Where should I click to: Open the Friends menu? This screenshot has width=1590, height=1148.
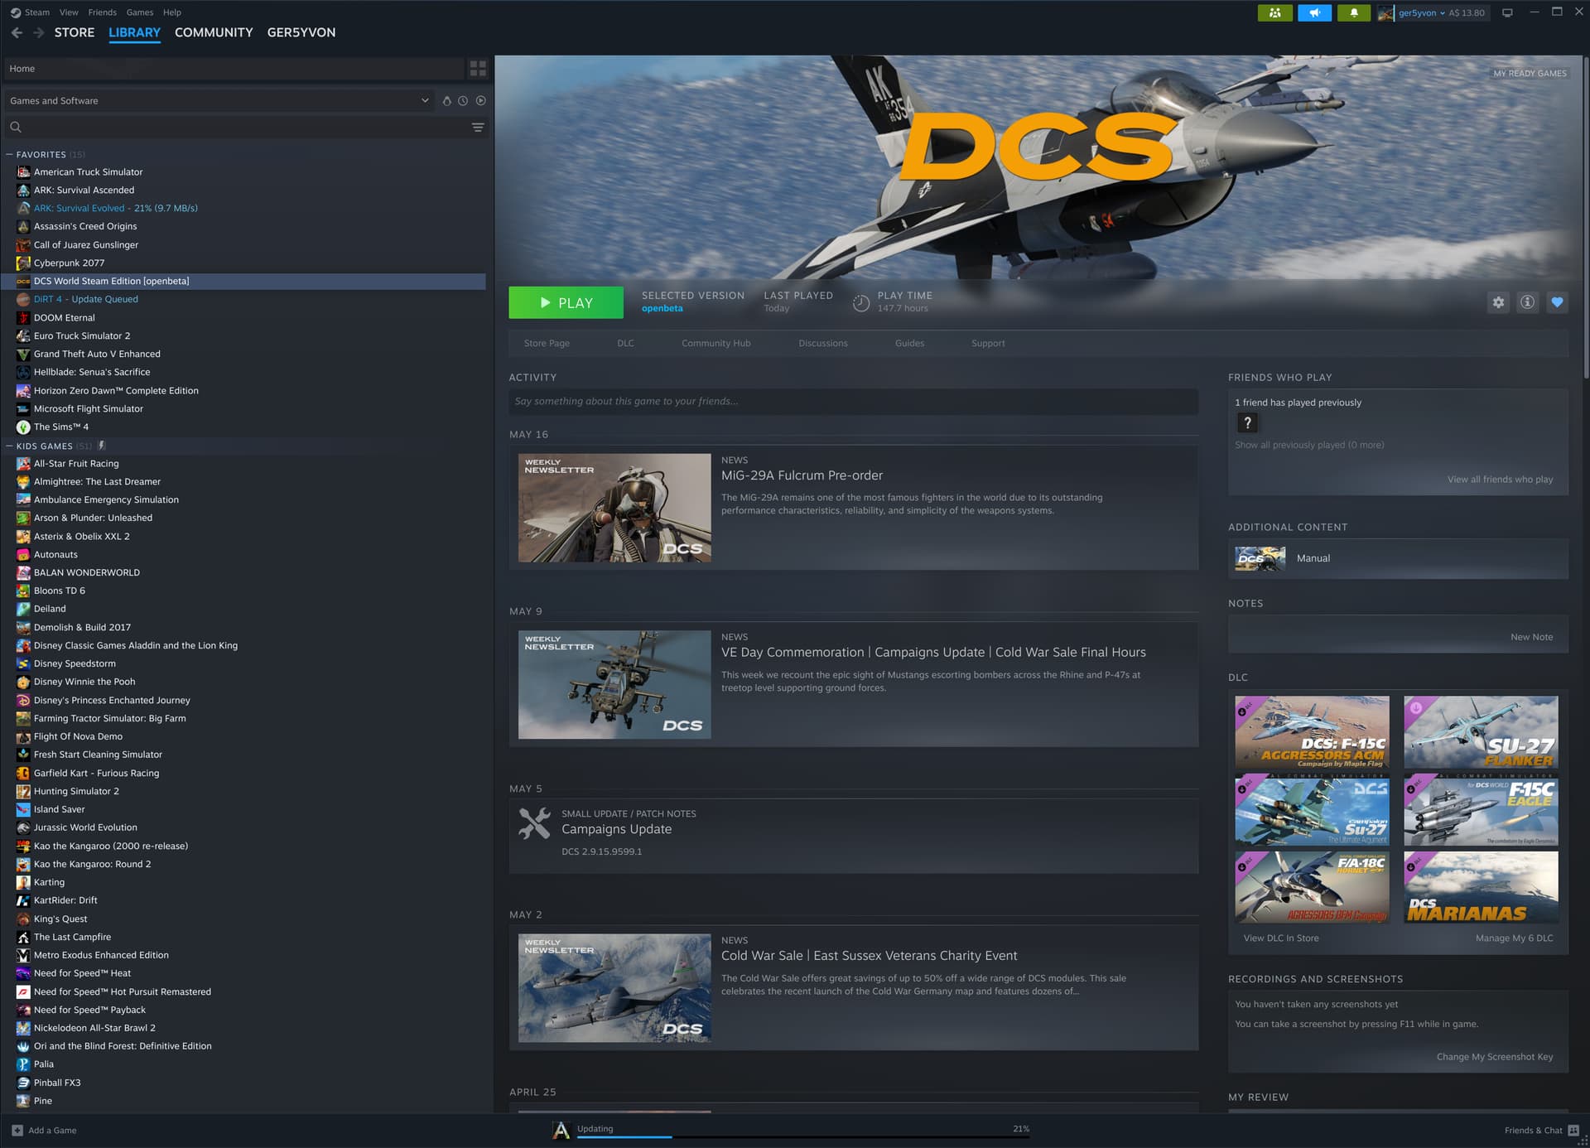click(x=102, y=12)
